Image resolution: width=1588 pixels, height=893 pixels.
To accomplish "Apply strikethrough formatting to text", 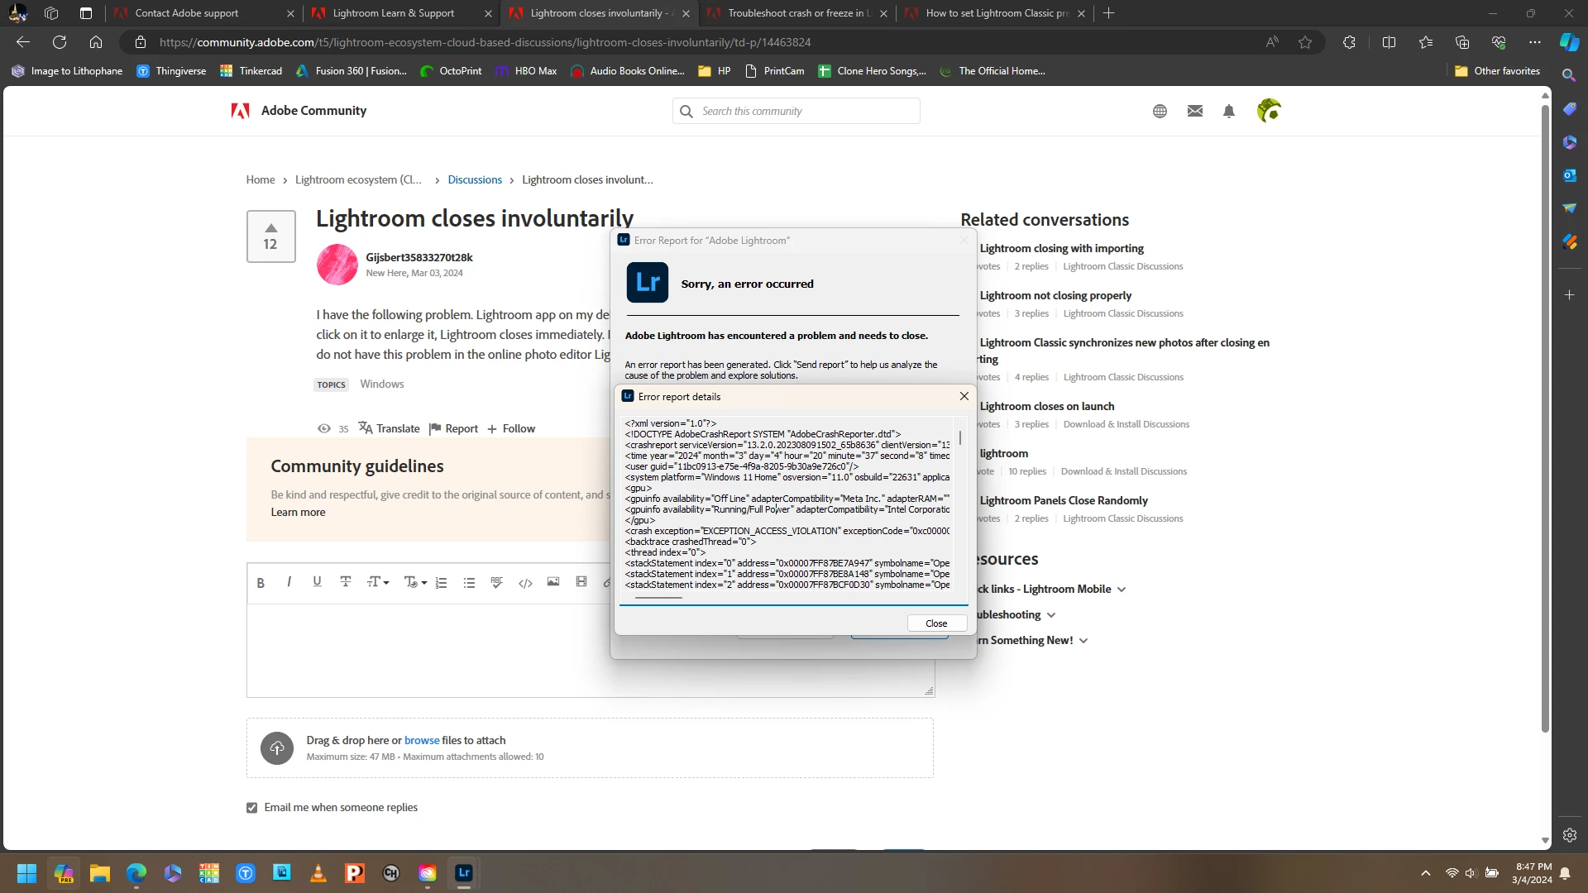I will [x=346, y=582].
